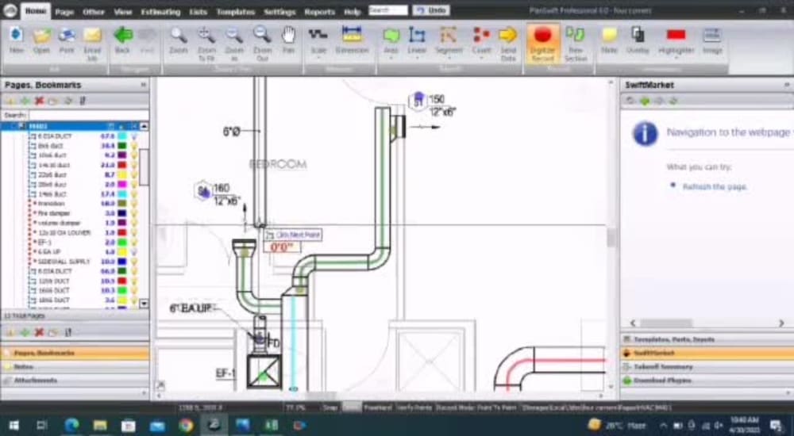This screenshot has width=794, height=436.
Task: Go Back with the green arrow
Action: 122,36
